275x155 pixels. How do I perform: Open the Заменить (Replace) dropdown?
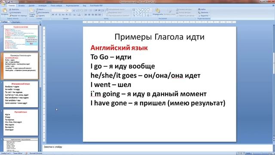click(x=204, y=12)
